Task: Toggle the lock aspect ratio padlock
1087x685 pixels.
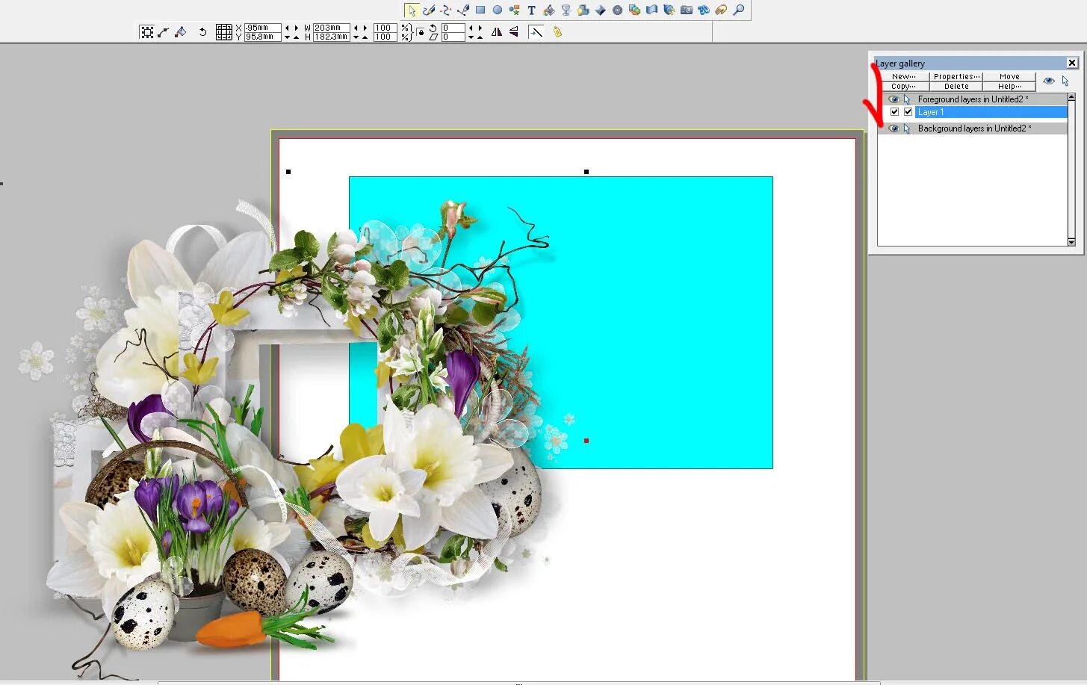Action: [x=421, y=32]
